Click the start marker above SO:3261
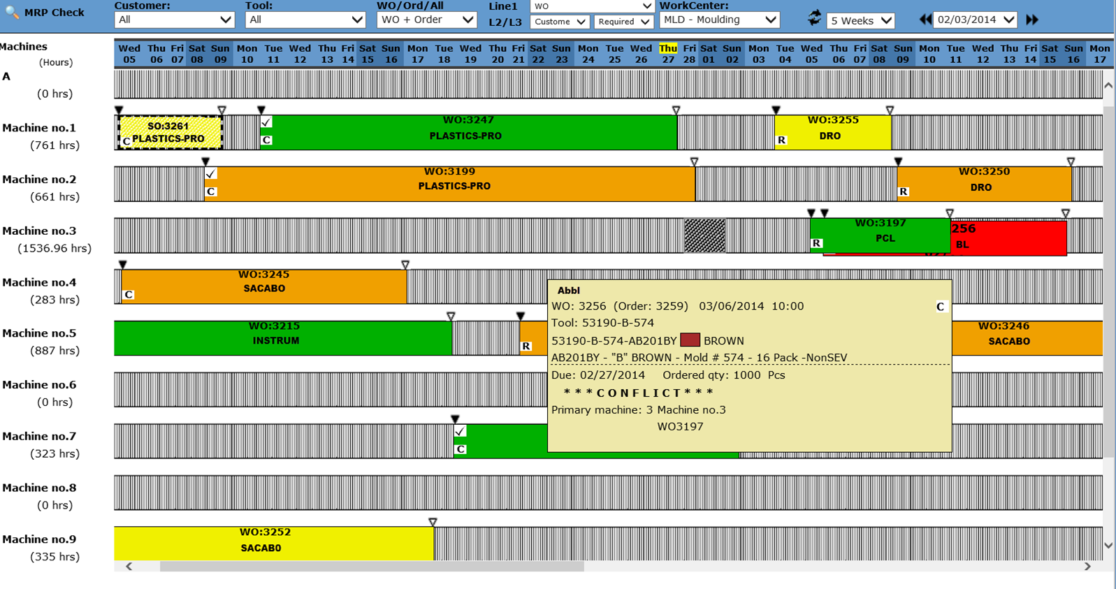 (x=119, y=110)
